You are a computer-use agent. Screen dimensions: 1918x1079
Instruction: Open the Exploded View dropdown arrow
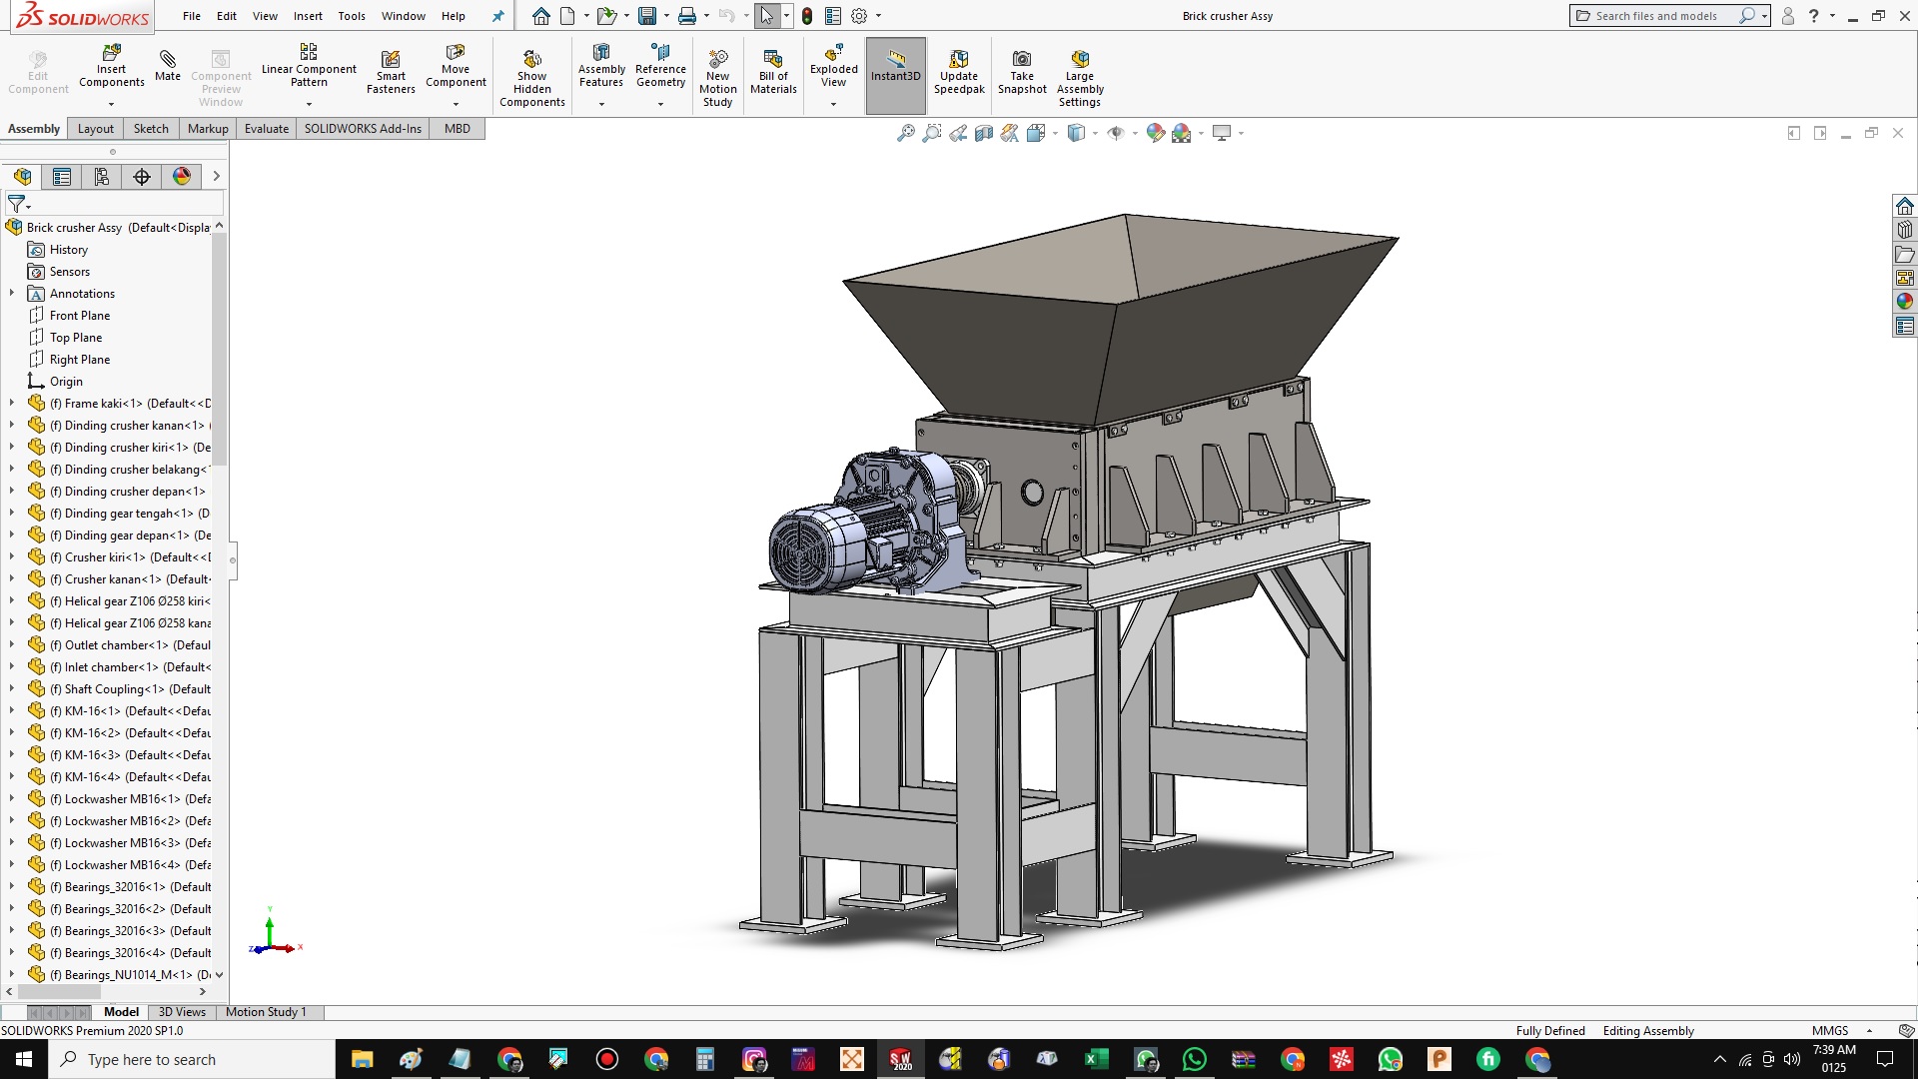pyautogui.click(x=833, y=104)
